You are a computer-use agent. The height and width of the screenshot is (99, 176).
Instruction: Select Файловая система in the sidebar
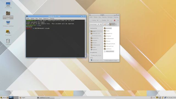[x=96, y=36]
